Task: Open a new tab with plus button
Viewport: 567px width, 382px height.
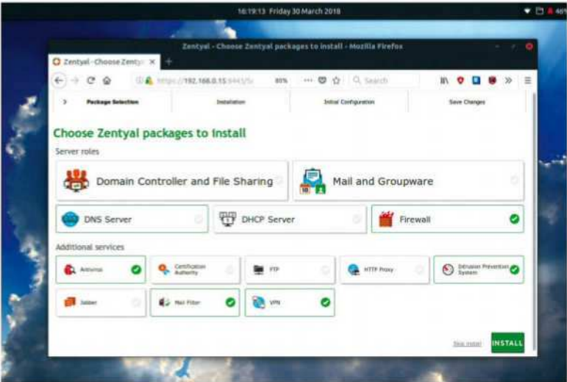Action: click(168, 62)
